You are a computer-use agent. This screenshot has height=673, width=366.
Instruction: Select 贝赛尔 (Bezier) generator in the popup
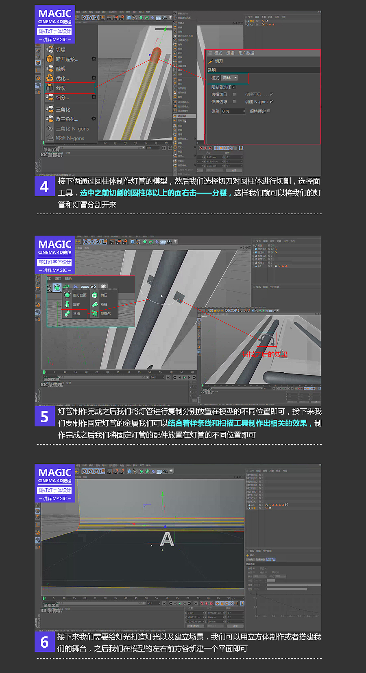[102, 314]
